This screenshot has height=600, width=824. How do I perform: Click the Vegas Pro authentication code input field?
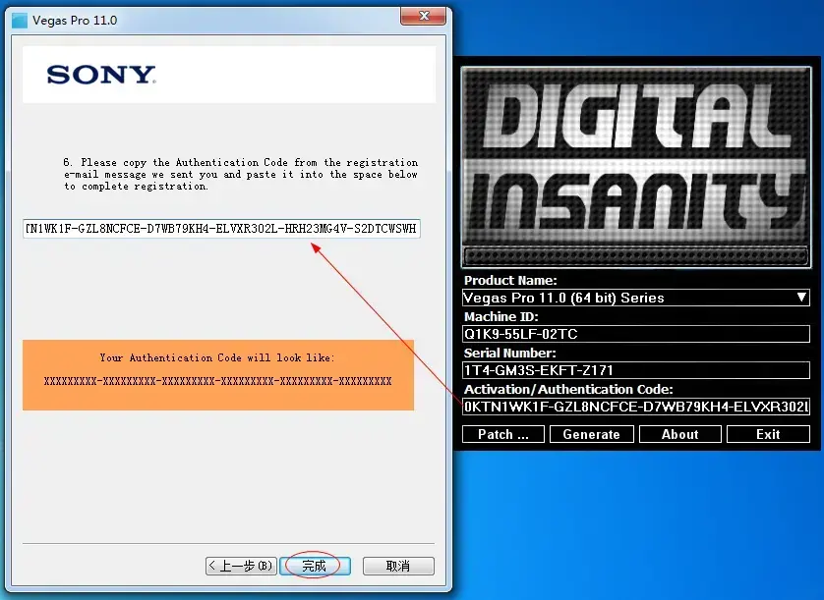click(221, 229)
